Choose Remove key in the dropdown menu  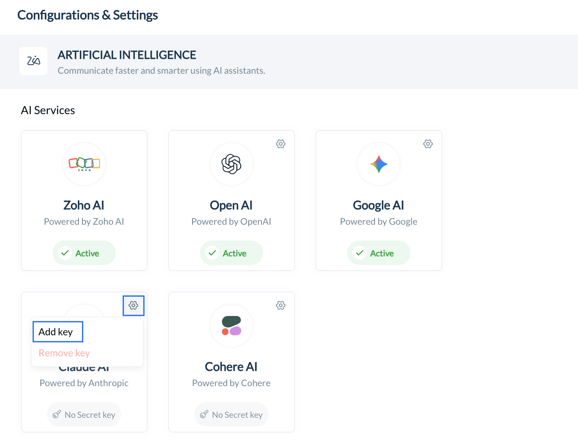[64, 353]
